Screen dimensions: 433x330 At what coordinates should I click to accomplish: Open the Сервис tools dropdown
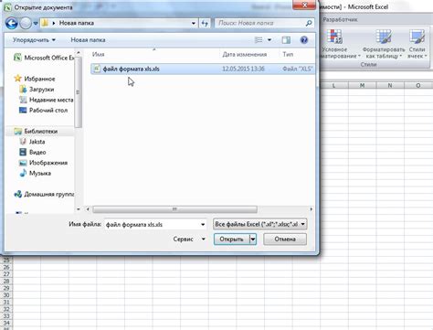point(189,240)
